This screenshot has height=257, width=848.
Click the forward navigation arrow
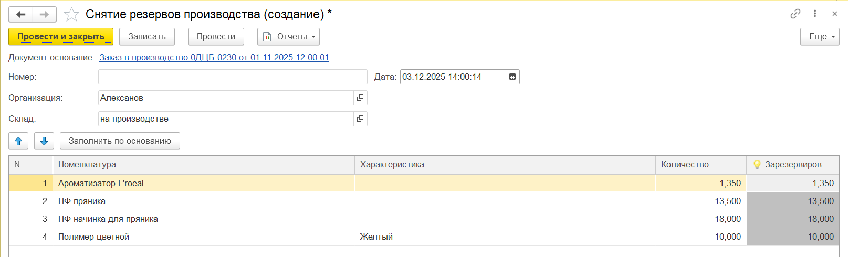(x=45, y=14)
